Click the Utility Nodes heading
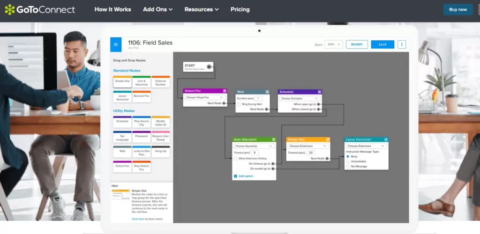Image resolution: width=480 pixels, height=234 pixels. pyautogui.click(x=124, y=111)
